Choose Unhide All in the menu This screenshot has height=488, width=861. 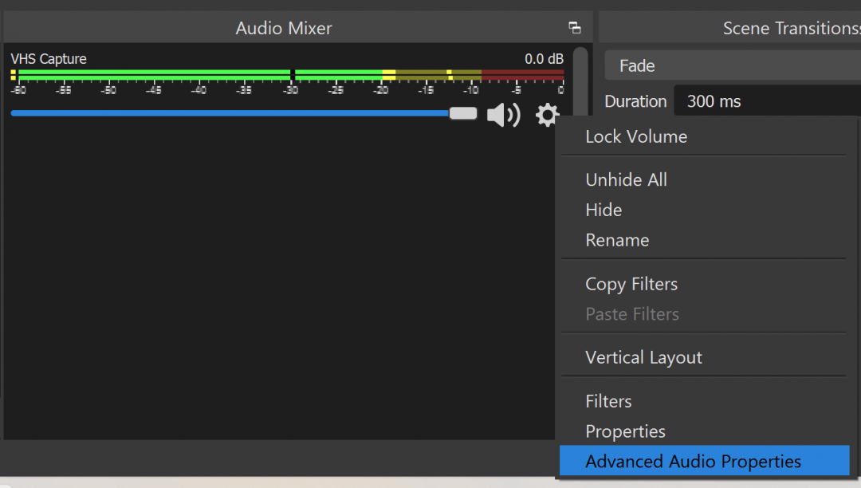(x=626, y=179)
